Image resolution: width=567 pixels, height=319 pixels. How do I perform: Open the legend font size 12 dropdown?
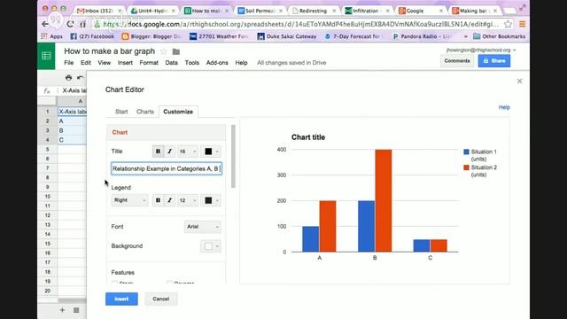(188, 200)
